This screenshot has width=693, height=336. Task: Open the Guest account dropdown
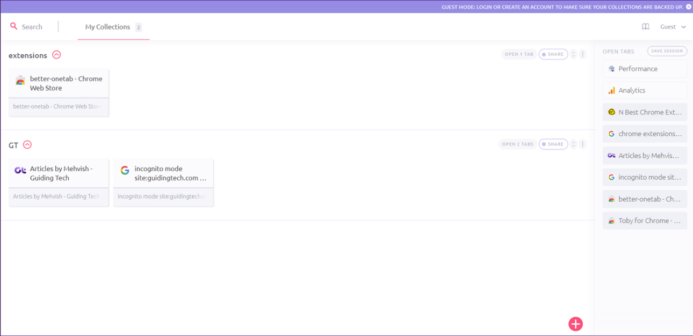click(x=673, y=27)
